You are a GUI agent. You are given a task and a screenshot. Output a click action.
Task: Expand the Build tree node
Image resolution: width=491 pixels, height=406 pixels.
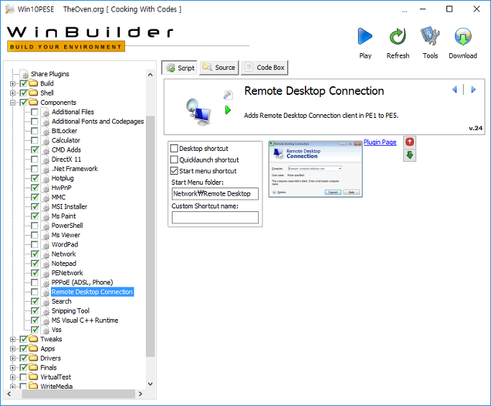tap(13, 83)
